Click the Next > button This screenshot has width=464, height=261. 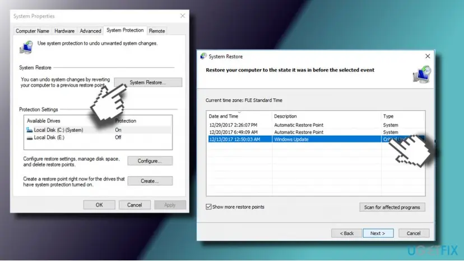click(x=378, y=233)
